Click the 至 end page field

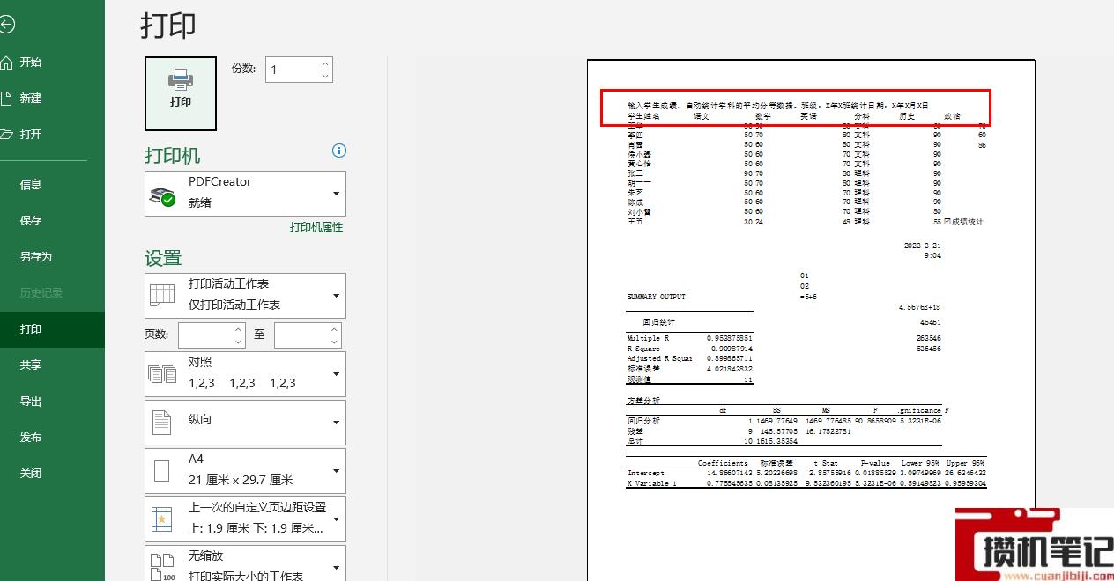pyautogui.click(x=301, y=335)
